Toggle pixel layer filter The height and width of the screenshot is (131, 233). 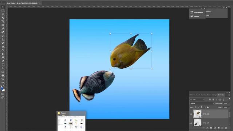(210, 99)
